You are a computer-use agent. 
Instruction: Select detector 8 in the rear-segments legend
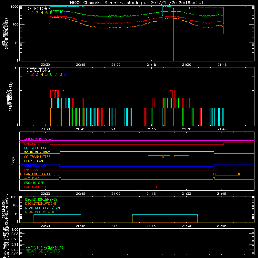pyautogui.click(x=61, y=74)
